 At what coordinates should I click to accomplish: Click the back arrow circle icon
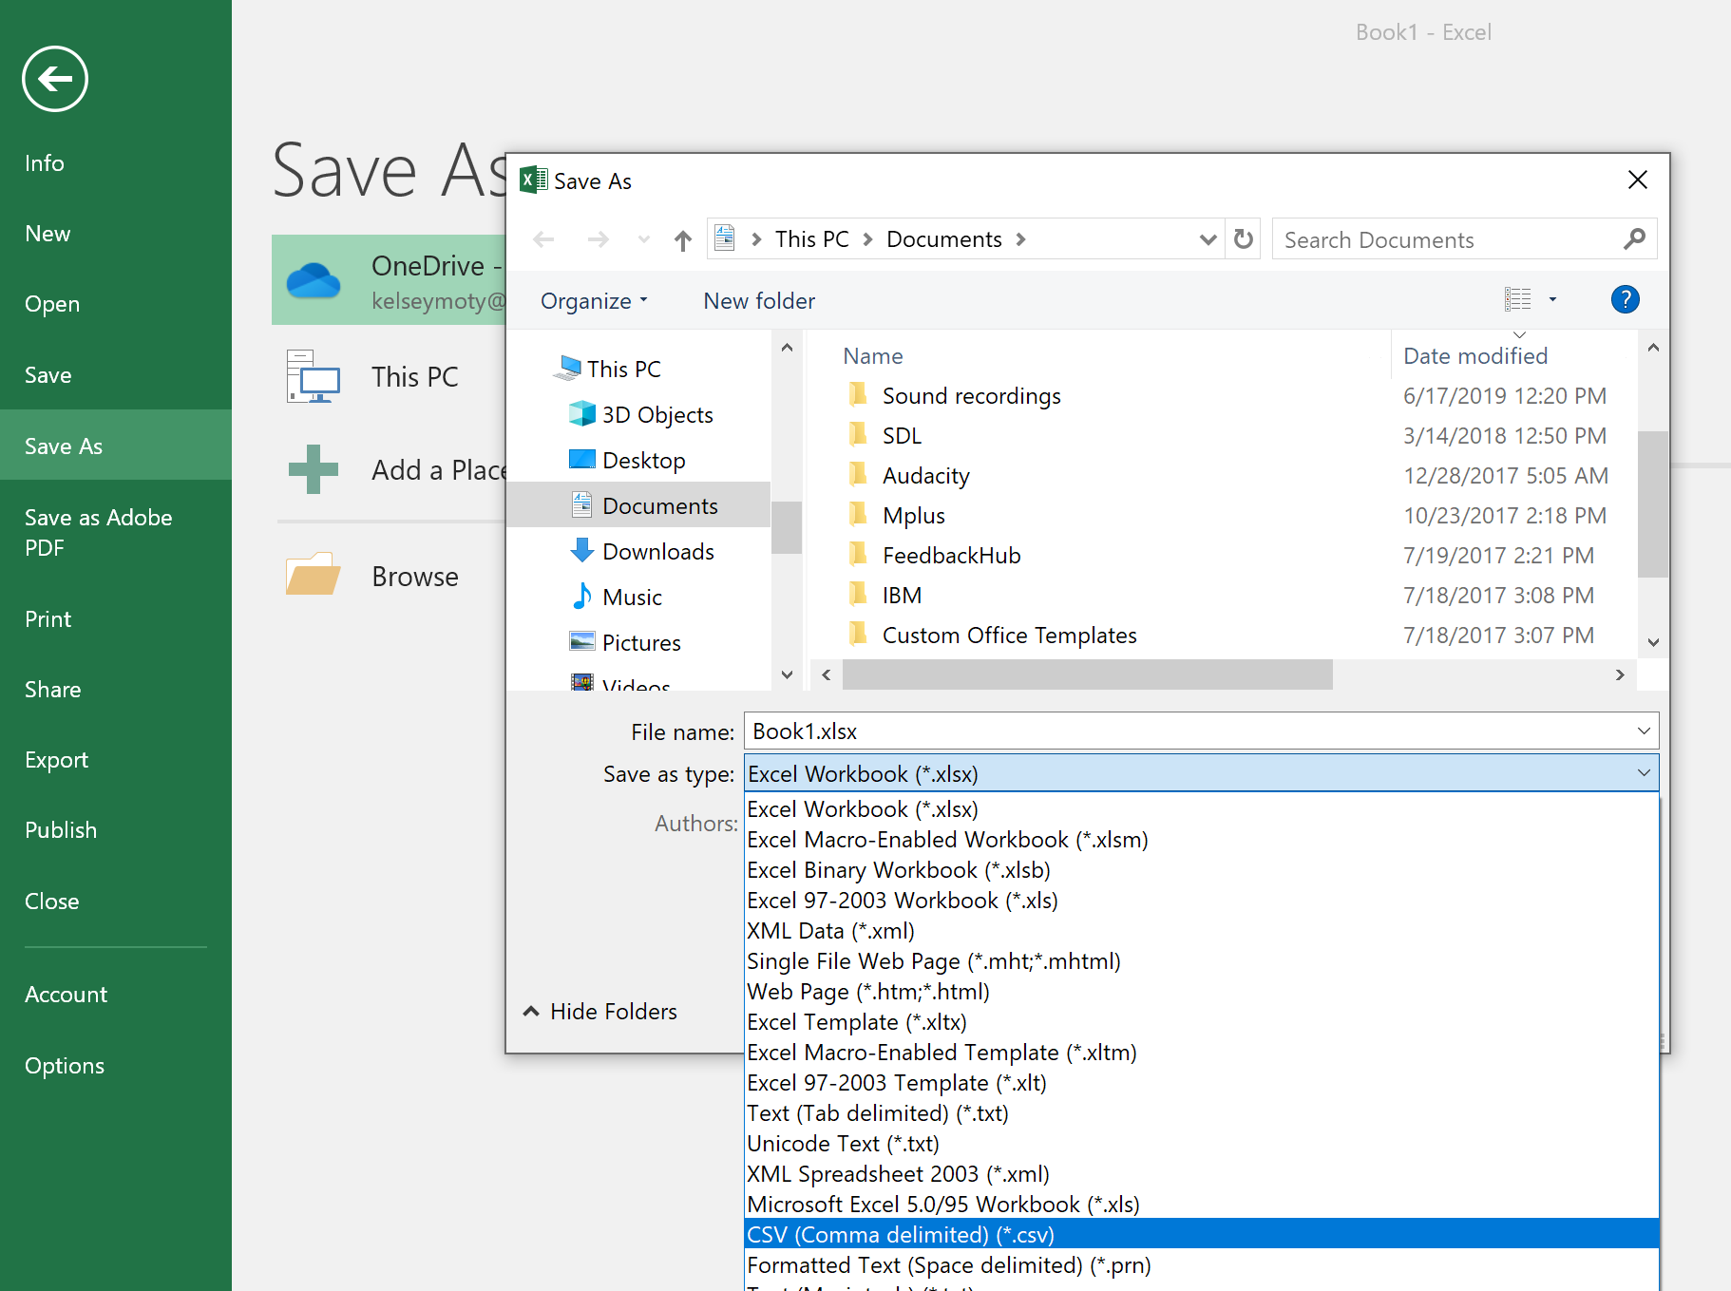tap(55, 79)
